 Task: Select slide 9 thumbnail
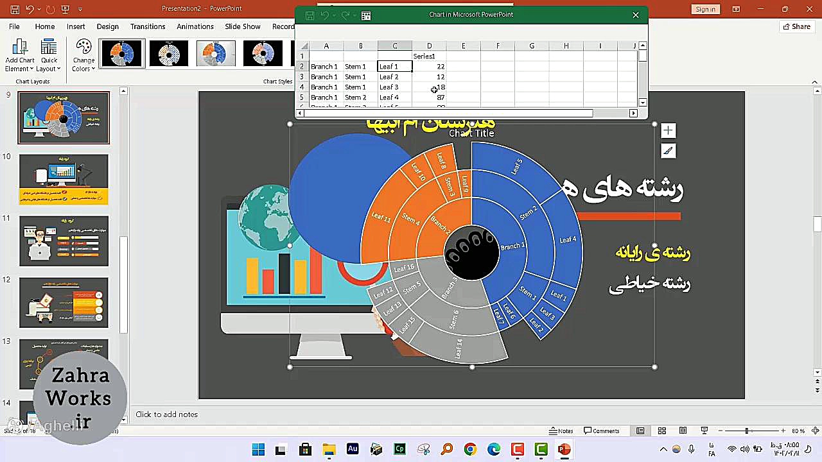(64, 117)
